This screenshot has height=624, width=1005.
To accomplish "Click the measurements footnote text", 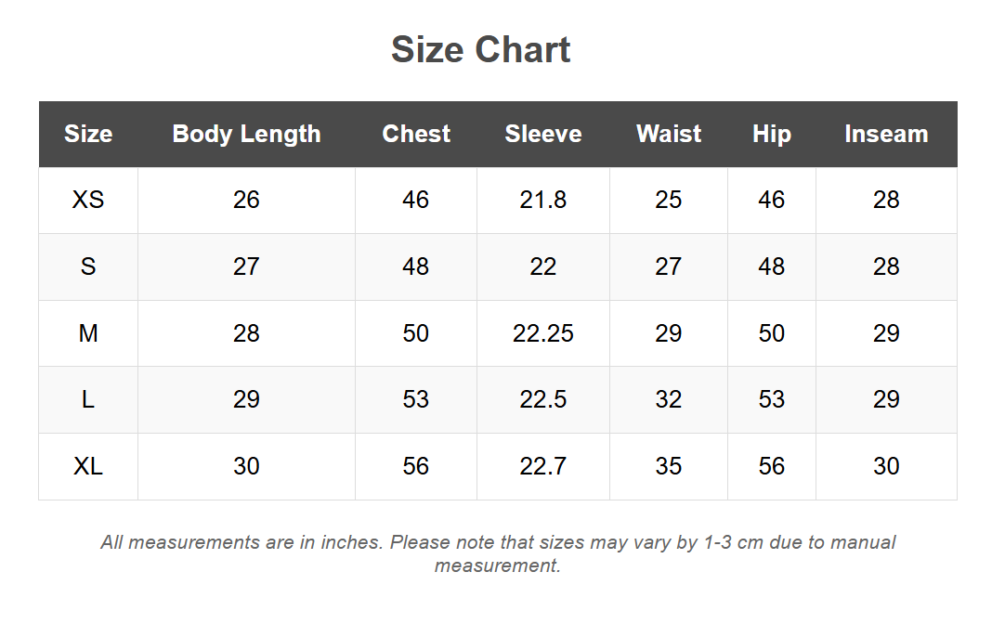I will pyautogui.click(x=498, y=553).
